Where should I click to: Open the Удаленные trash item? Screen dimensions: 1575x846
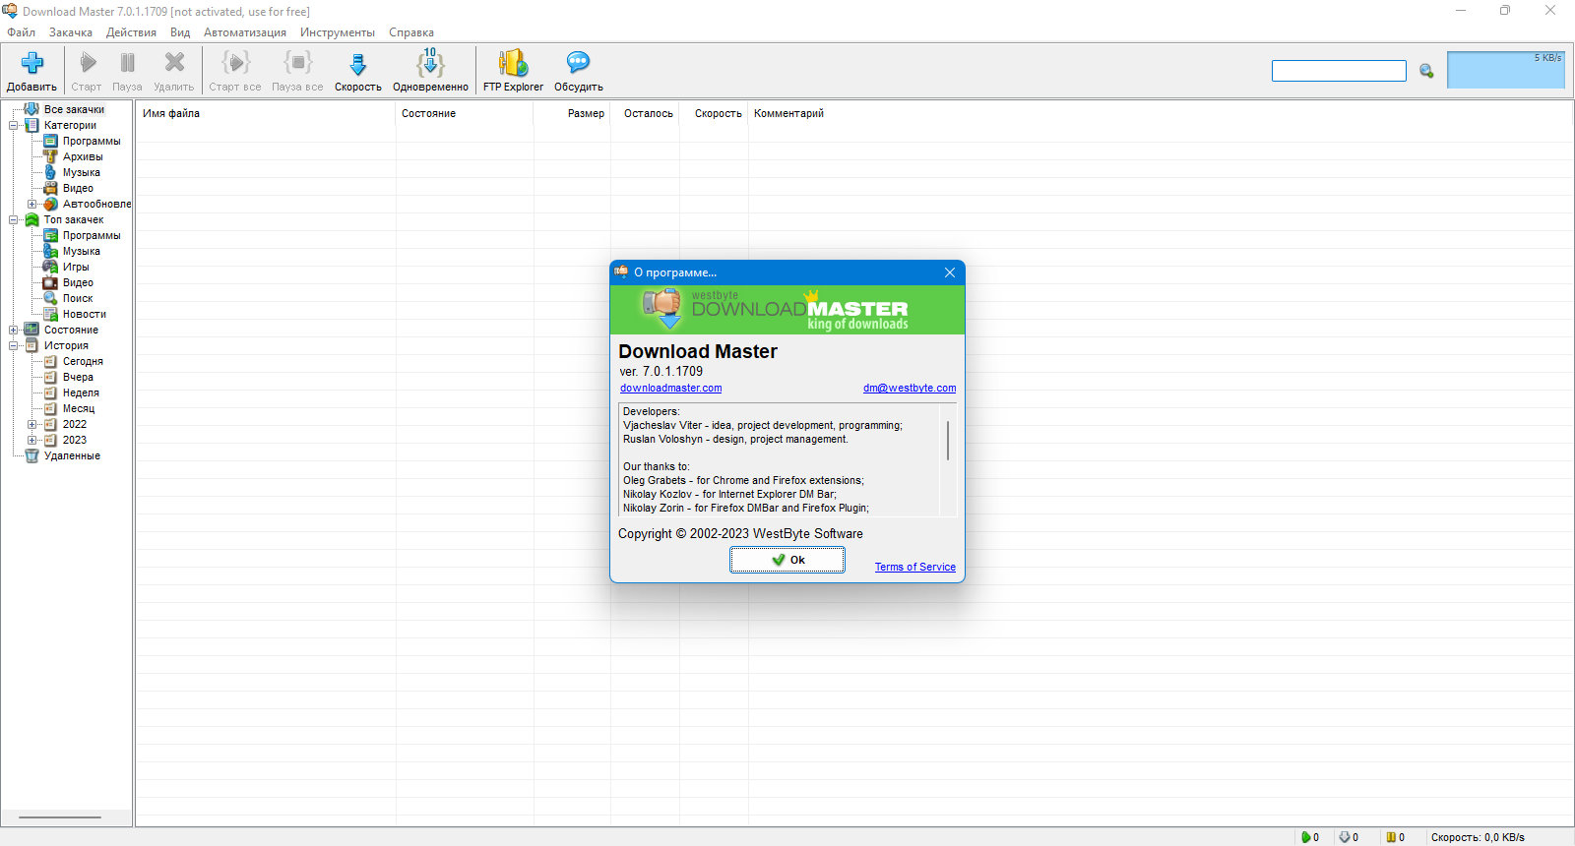click(72, 455)
